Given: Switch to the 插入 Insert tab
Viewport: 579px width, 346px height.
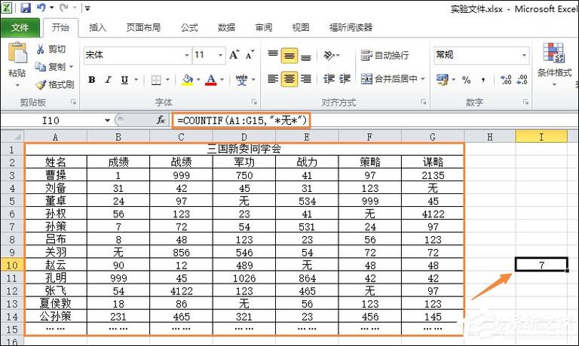Looking at the screenshot, I should pos(97,28).
